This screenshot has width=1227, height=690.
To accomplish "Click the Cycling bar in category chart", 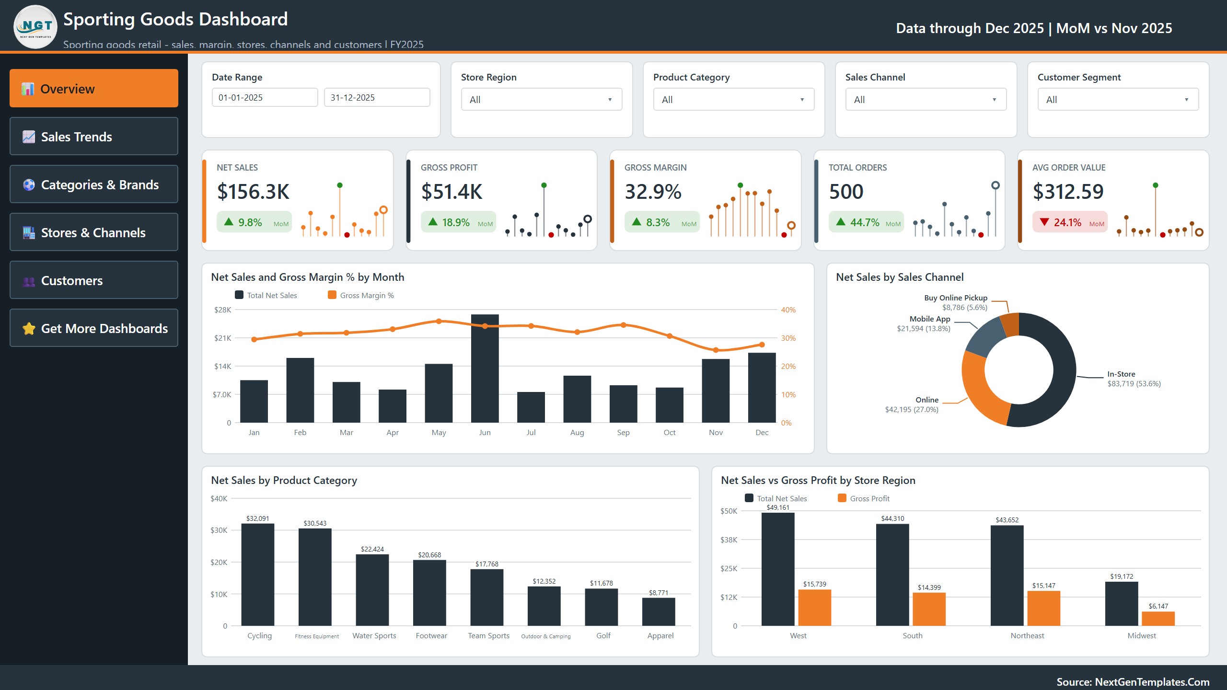I will click(258, 575).
